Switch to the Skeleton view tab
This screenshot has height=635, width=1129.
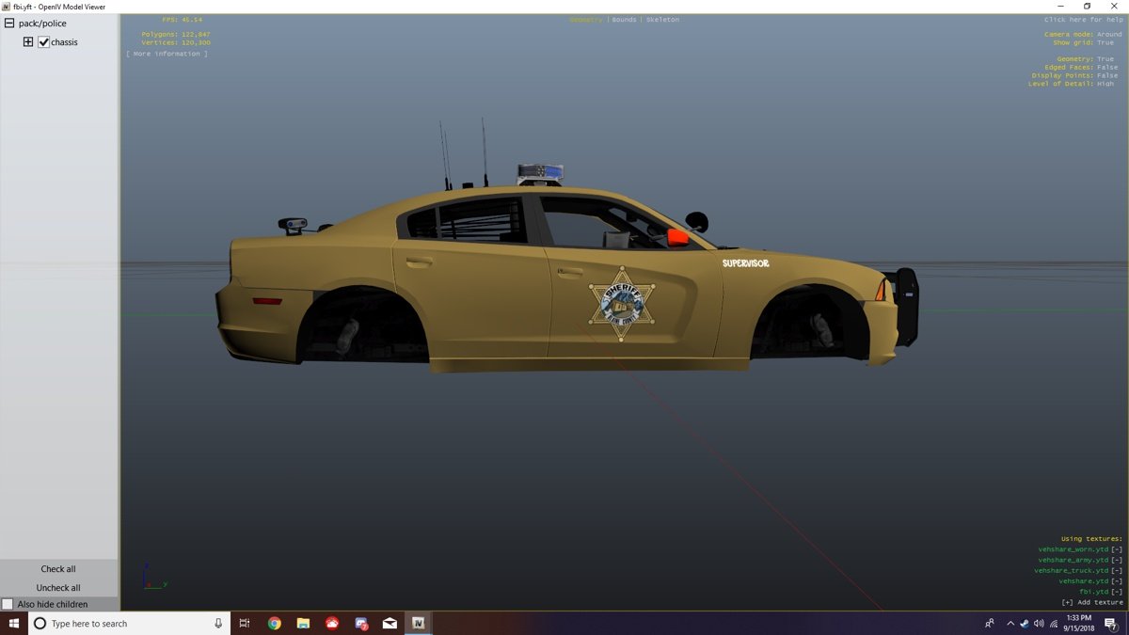click(x=662, y=20)
